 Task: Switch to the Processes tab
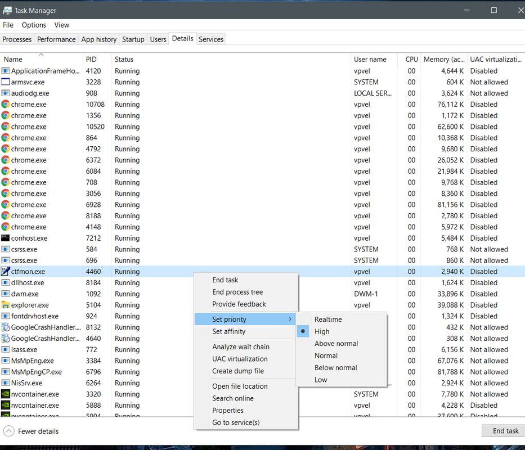click(x=17, y=39)
